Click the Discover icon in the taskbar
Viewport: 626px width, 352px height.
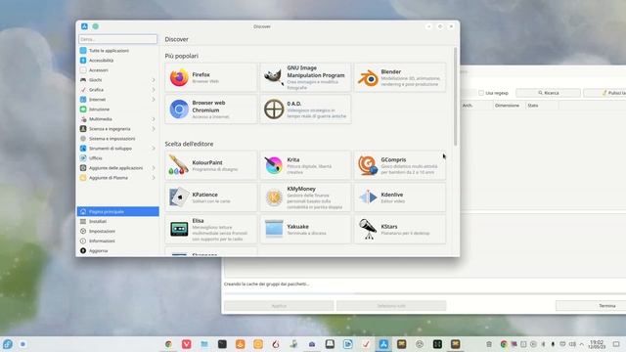pos(383,344)
